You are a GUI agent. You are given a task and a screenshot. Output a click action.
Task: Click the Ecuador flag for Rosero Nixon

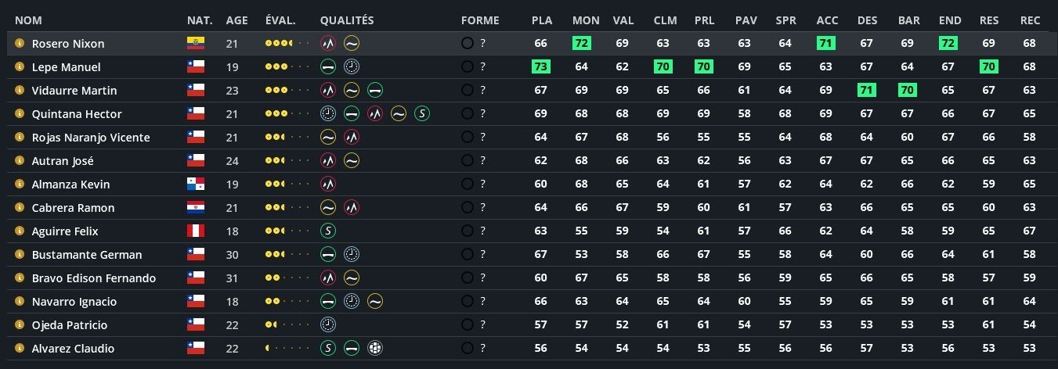pyautogui.click(x=195, y=44)
